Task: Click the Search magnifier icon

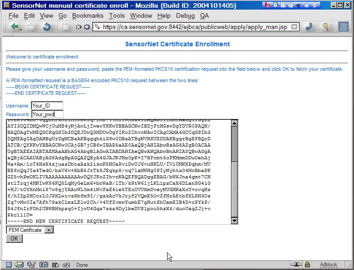Action: [325, 27]
